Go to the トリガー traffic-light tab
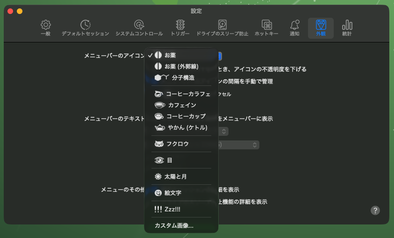This screenshot has height=238, width=394. tap(180, 28)
